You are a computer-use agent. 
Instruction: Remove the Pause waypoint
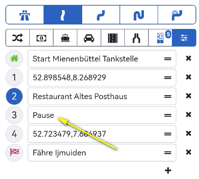[188, 115]
